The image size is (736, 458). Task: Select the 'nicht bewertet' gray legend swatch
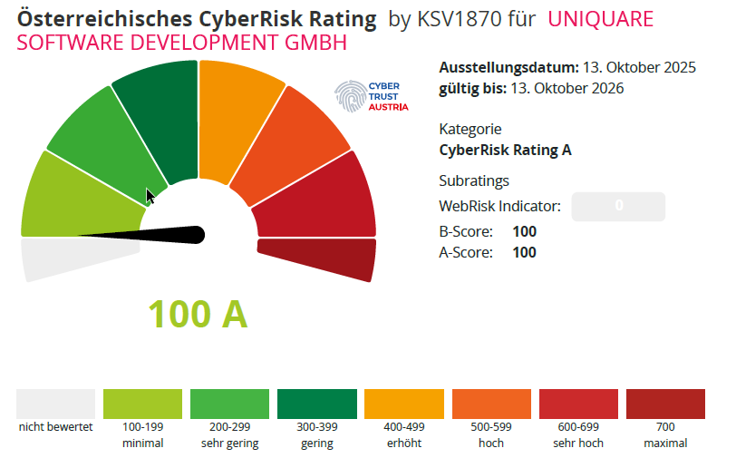(x=56, y=404)
